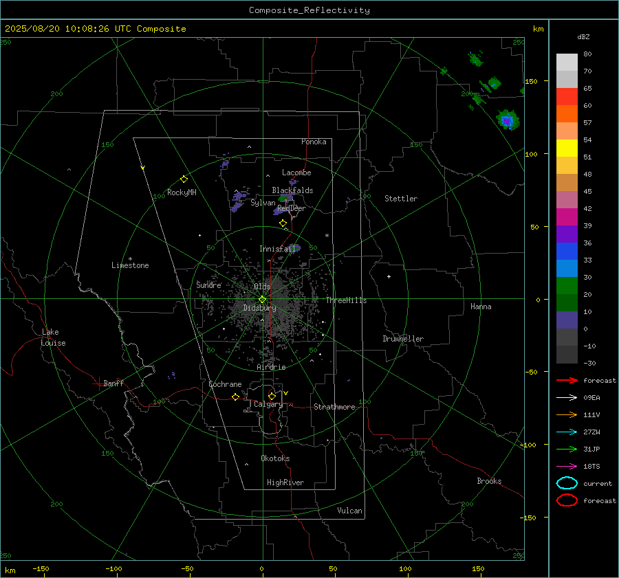Image resolution: width=619 pixels, height=578 pixels.
Task: Click the RockyMH label
Action: (182, 192)
